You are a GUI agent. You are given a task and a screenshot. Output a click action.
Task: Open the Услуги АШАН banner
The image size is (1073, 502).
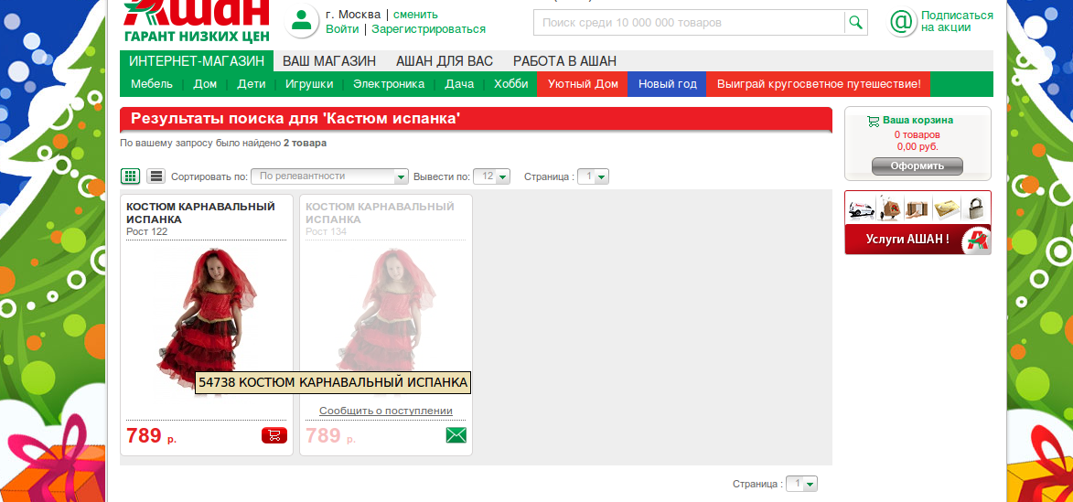917,223
